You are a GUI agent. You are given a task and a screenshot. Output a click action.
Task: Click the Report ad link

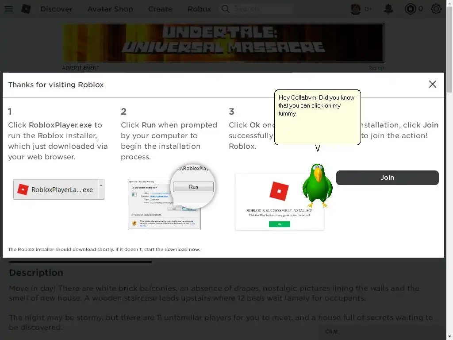[376, 68]
